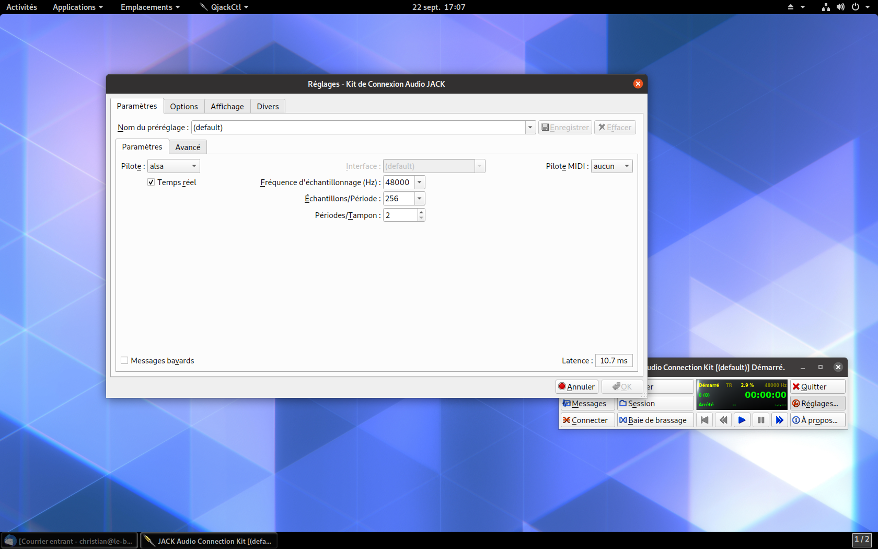Viewport: 878px width, 549px height.
Task: Expand the Pilote MIDI dropdown
Action: 611,166
